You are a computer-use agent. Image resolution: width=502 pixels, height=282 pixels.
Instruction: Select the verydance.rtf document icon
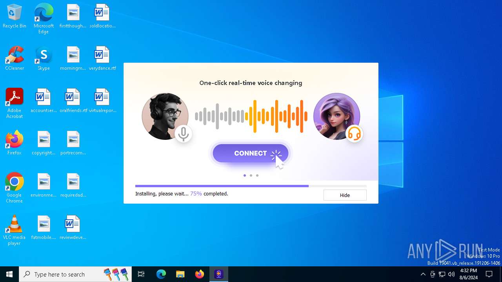102,59
